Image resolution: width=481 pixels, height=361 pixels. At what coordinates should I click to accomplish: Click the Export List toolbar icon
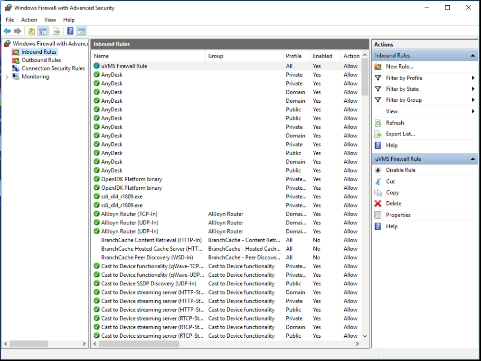click(x=57, y=31)
